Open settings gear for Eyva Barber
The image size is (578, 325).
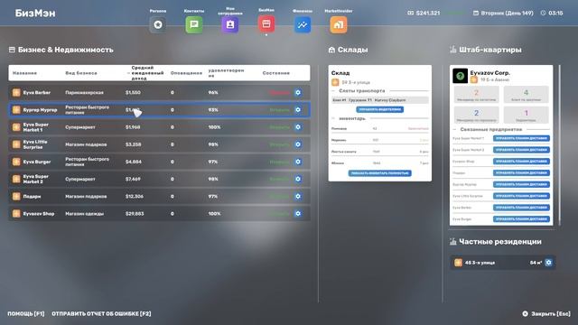click(x=298, y=92)
